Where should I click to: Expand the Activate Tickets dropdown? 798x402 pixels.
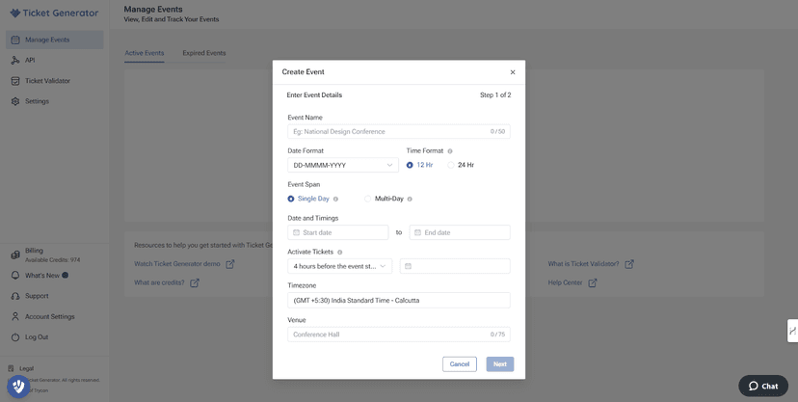339,266
